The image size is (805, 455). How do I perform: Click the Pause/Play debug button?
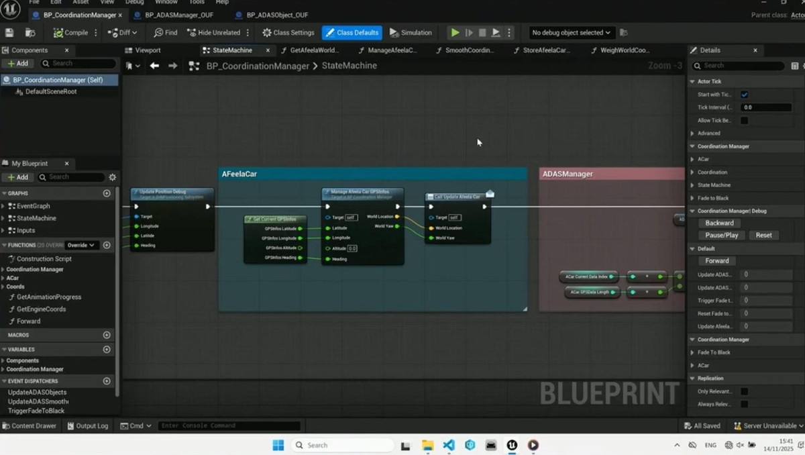722,236
